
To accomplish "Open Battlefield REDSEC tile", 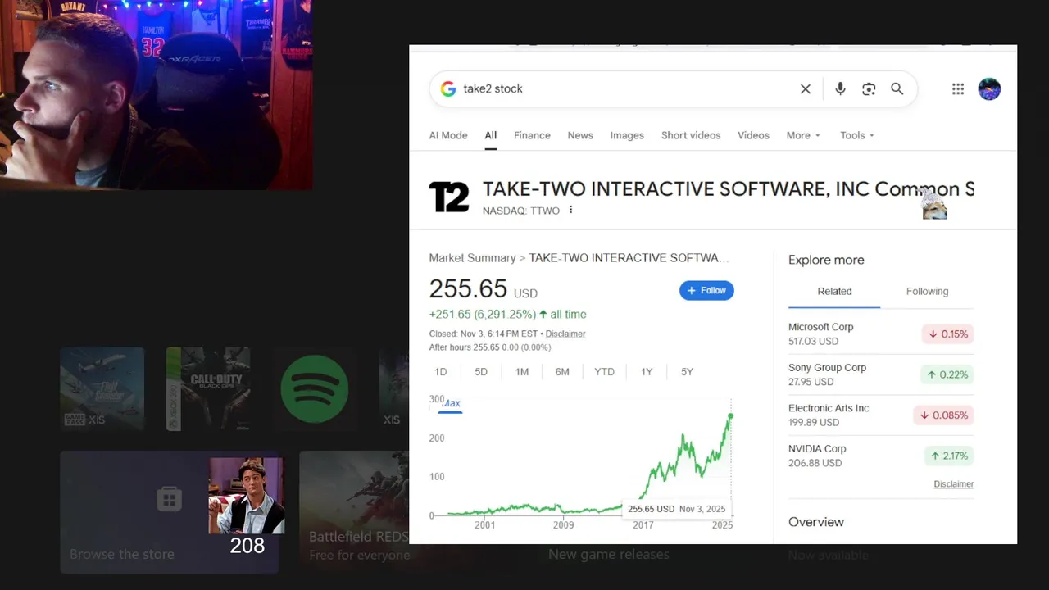I will point(354,511).
